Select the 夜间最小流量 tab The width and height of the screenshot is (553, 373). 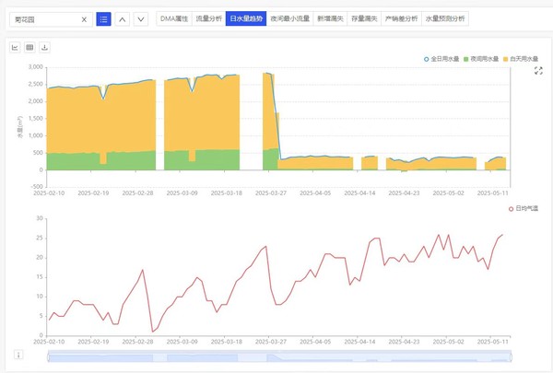(289, 18)
